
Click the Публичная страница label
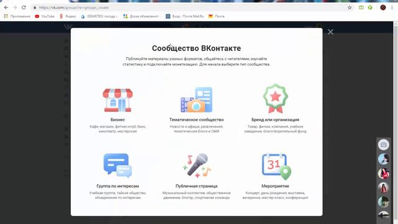[197, 186]
